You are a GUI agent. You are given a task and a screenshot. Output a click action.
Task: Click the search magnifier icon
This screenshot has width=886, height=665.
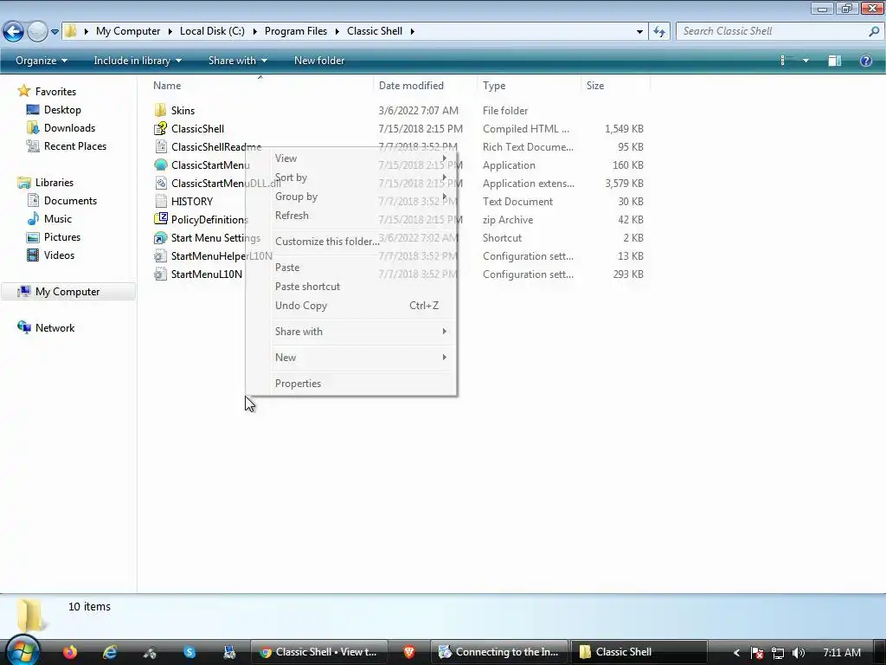(874, 31)
